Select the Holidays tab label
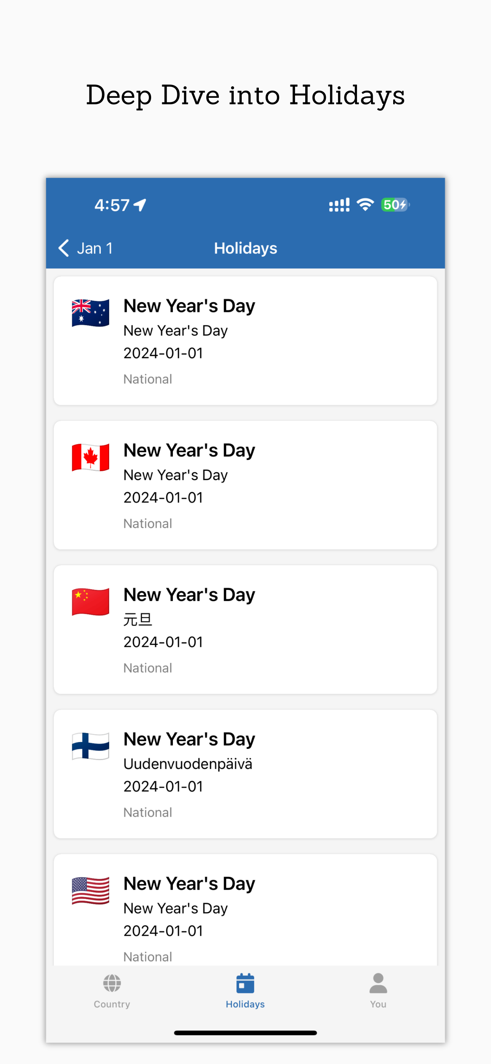This screenshot has width=491, height=1064. pyautogui.click(x=245, y=1004)
